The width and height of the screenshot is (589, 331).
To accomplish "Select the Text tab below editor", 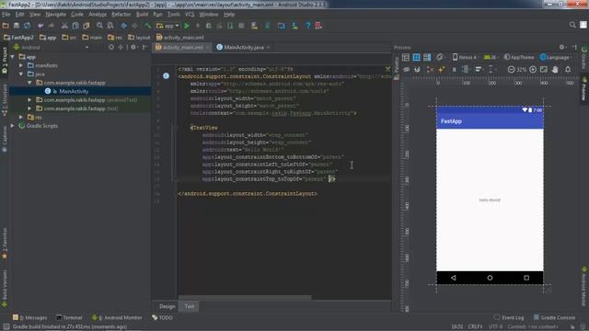I will 190,306.
